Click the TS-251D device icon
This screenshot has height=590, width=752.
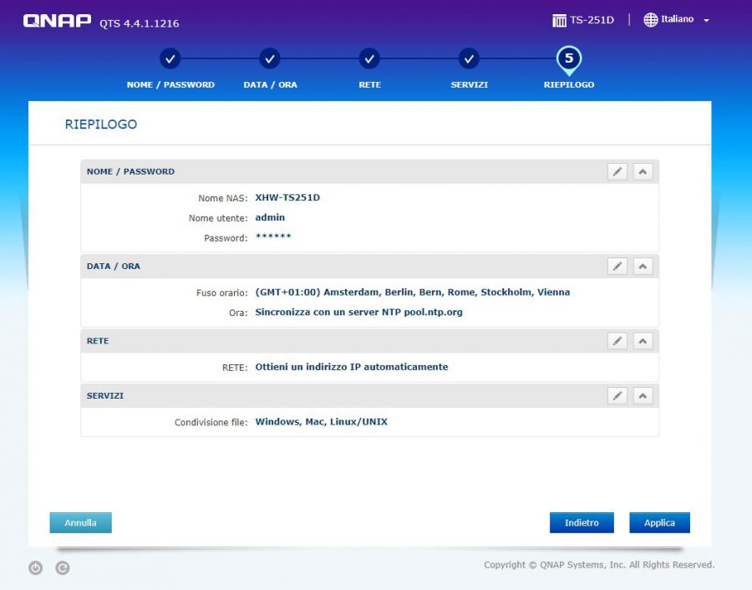click(559, 20)
